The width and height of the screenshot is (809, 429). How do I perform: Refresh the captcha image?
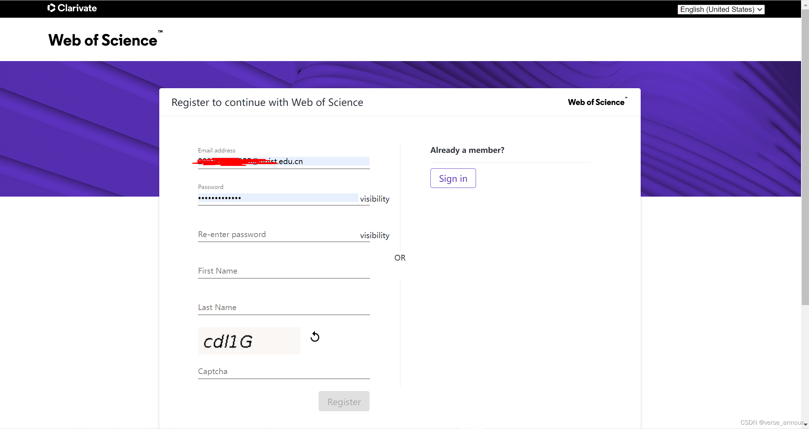315,337
